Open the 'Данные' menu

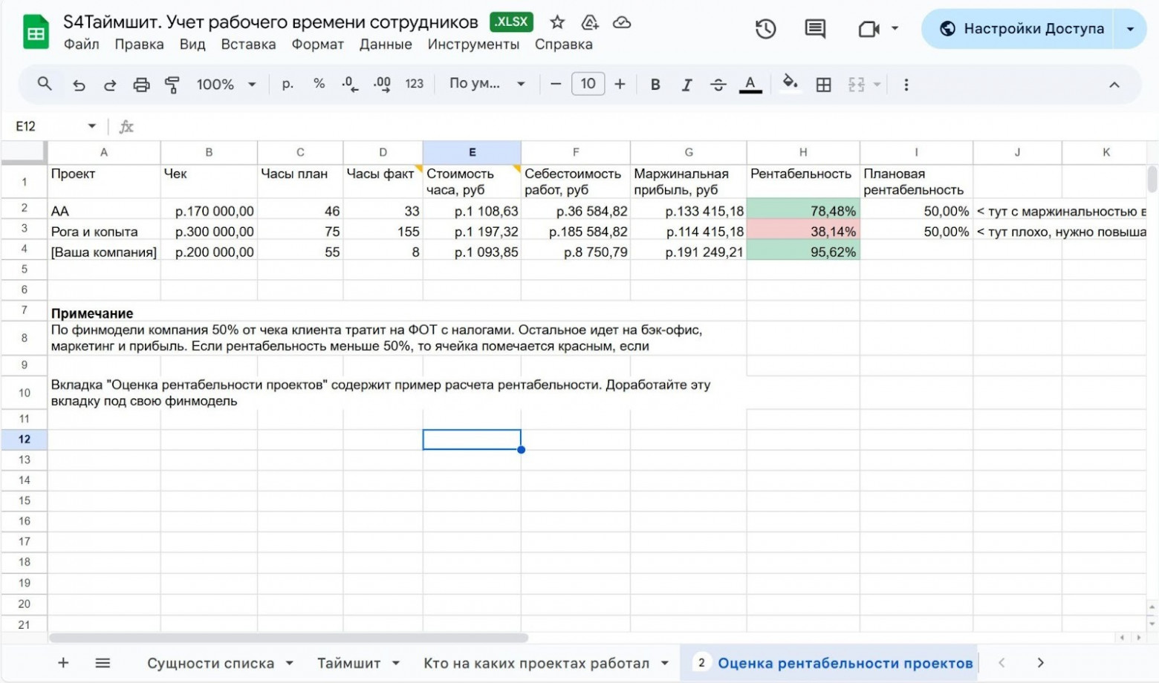(386, 45)
